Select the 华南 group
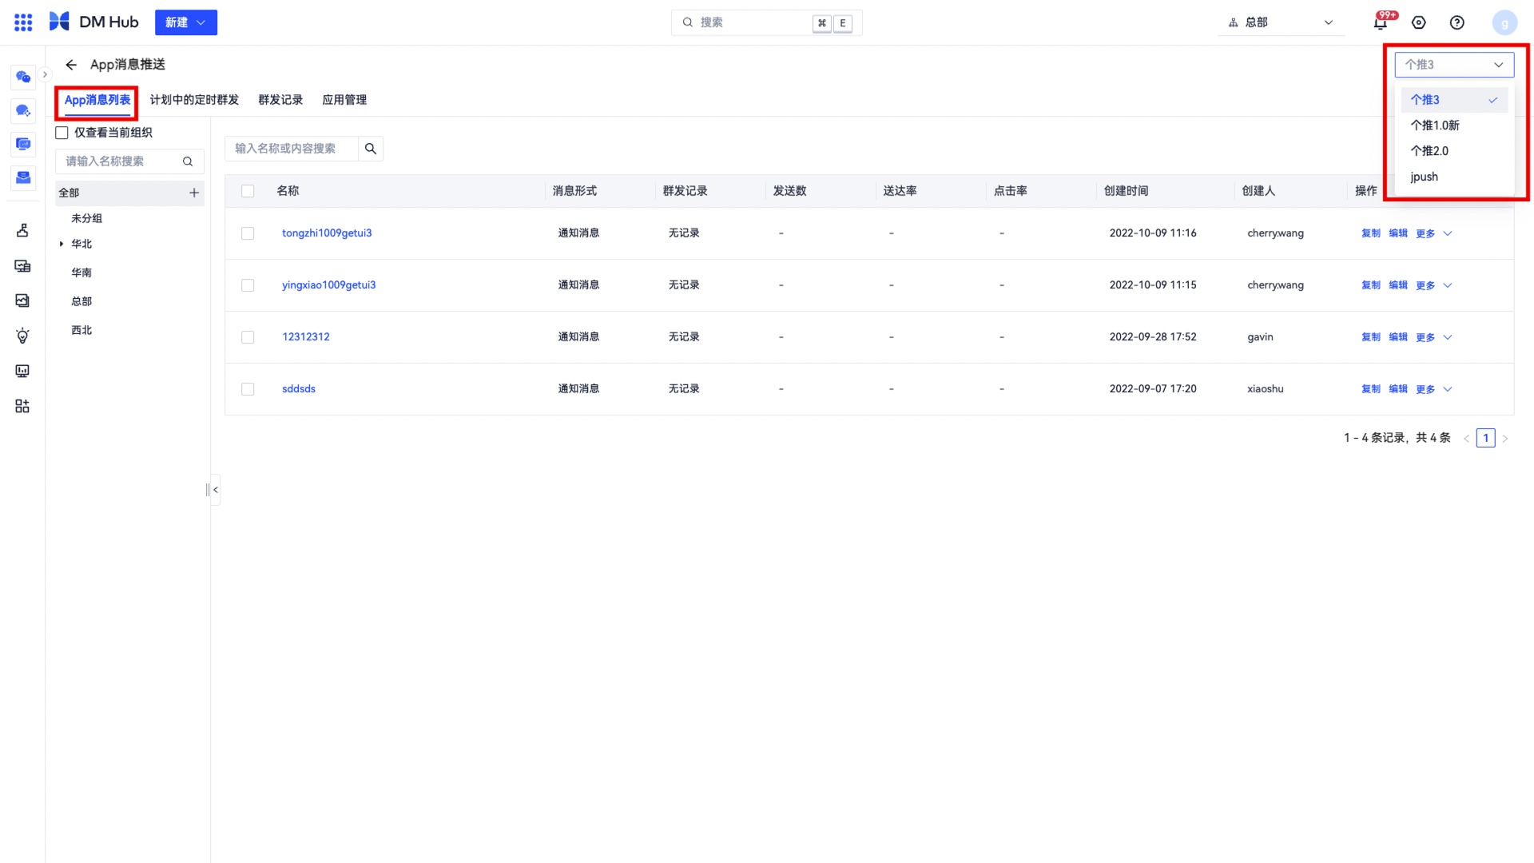 [81, 272]
